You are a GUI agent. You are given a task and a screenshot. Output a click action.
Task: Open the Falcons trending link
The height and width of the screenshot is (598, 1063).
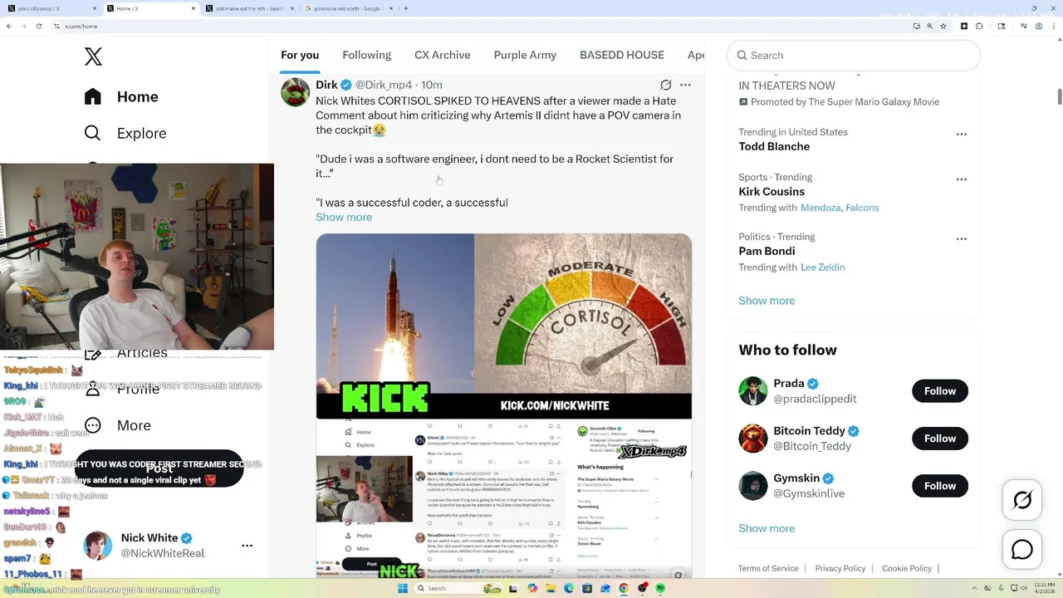tap(862, 208)
